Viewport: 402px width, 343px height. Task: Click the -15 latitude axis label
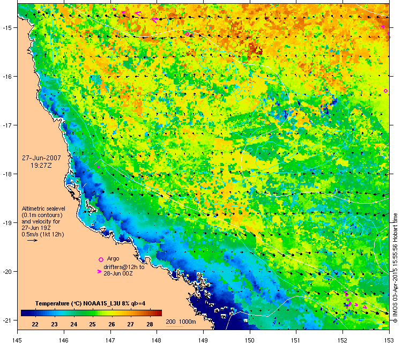pos(7,27)
